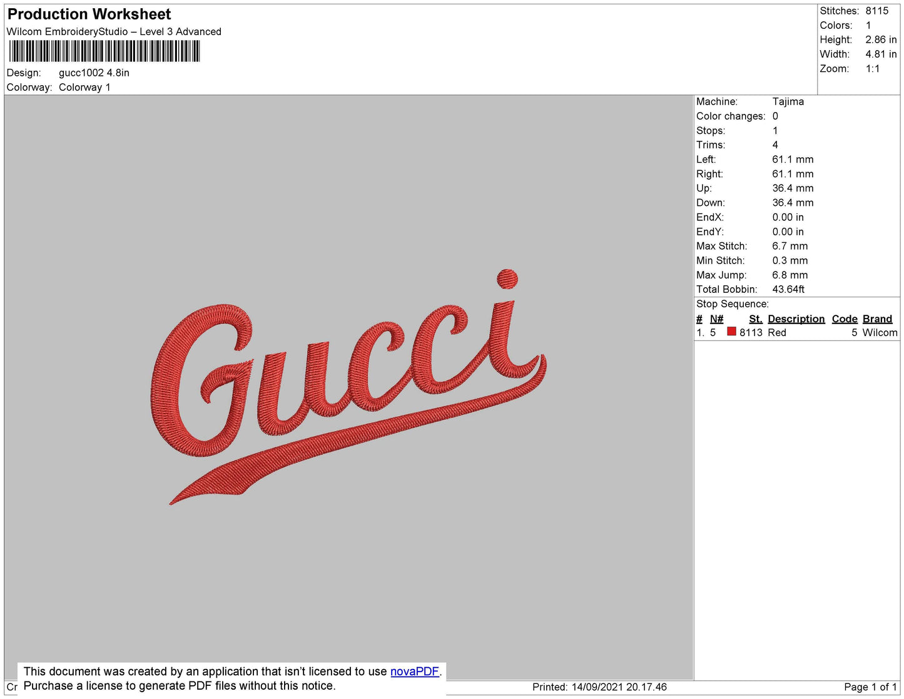The image size is (904, 699).
Task: Select the Colors value '1' in header
Action: point(868,26)
